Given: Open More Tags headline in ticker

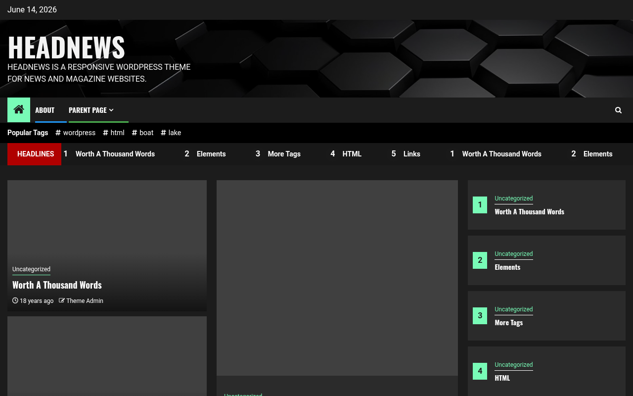Looking at the screenshot, I should pos(284,154).
